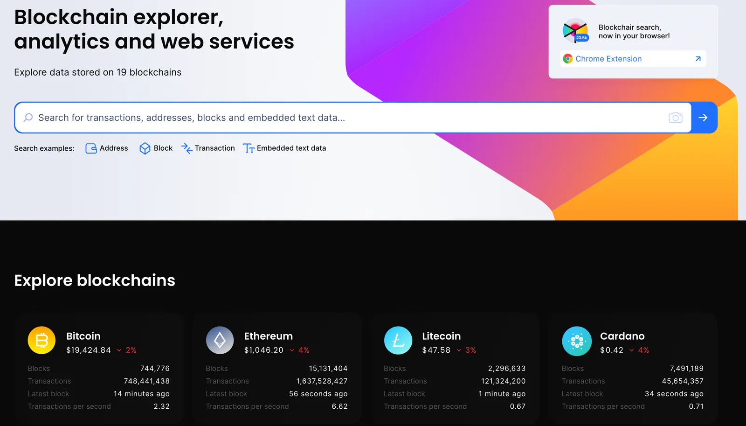Click the Ethereum 4% down indicator
746x426 pixels.
[x=299, y=350]
